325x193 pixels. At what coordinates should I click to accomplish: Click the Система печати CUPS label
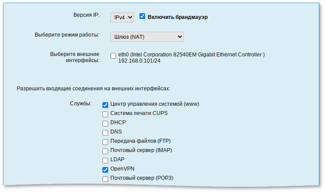point(139,113)
